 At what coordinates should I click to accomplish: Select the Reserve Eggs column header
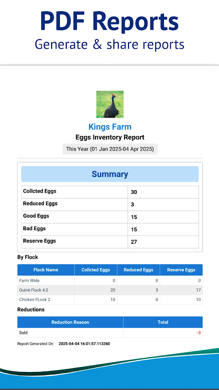tap(181, 270)
